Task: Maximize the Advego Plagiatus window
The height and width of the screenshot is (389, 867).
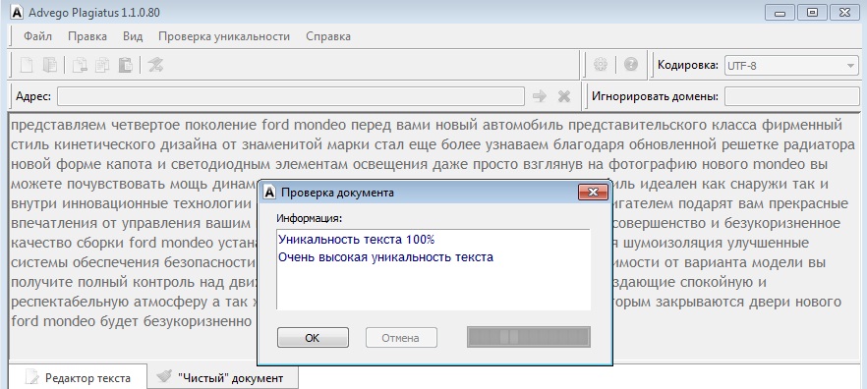Action: pyautogui.click(x=812, y=12)
